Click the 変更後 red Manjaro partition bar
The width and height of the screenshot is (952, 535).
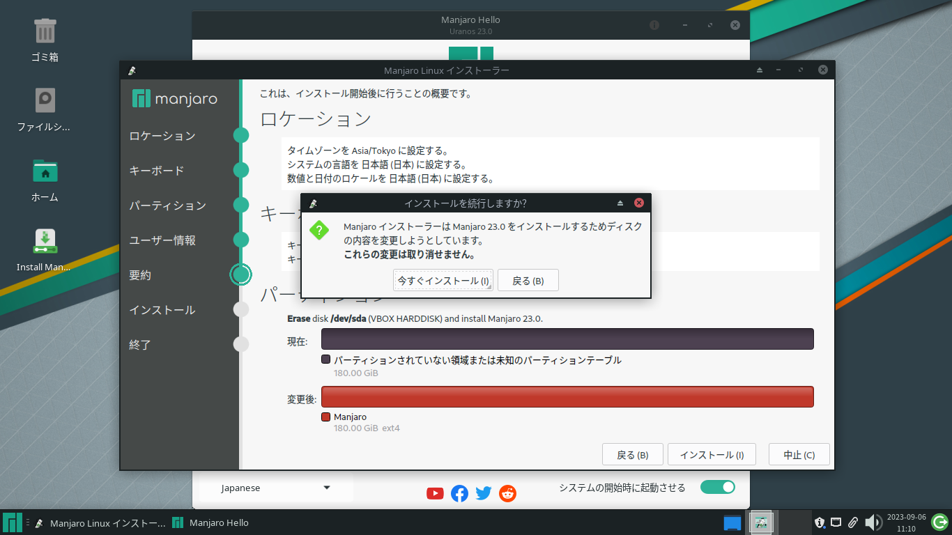tap(567, 396)
